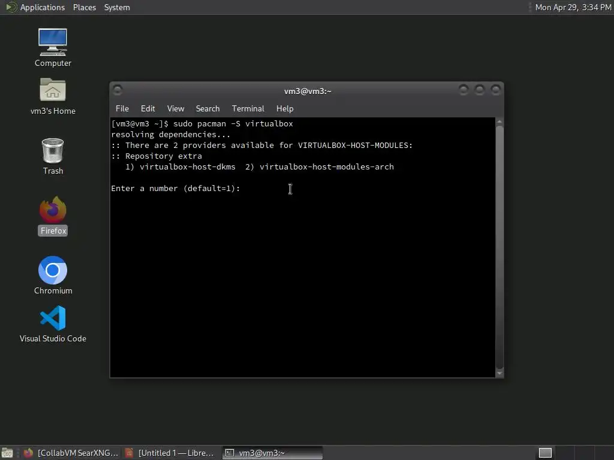The height and width of the screenshot is (460, 614).
Task: Click the 'virtualbox-host-dkms' option text
Action: pyautogui.click(x=188, y=167)
